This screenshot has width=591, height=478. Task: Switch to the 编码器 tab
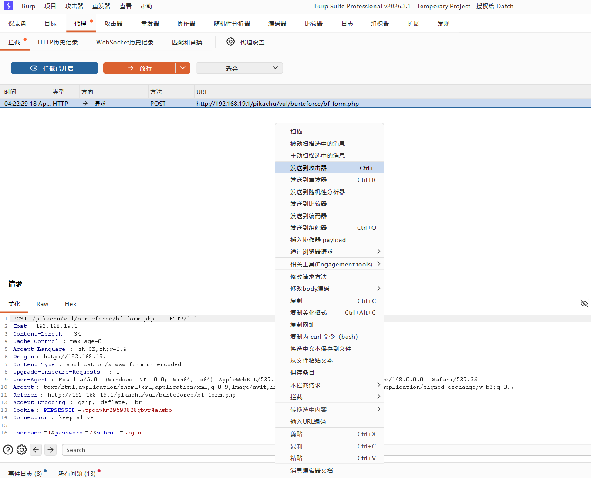pos(277,24)
